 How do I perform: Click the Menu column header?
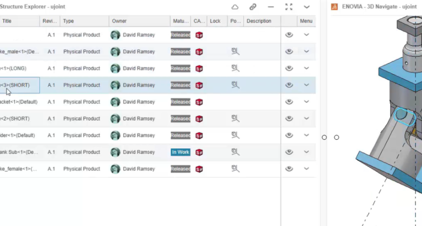[x=306, y=21]
